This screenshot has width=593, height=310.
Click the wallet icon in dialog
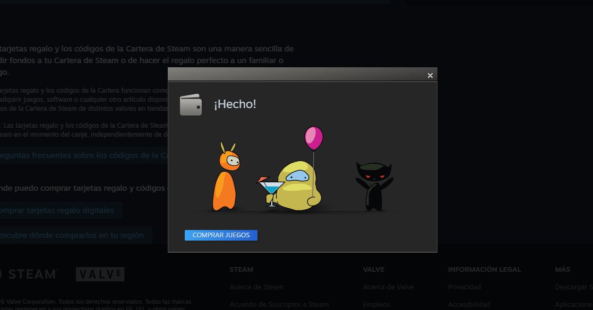point(191,104)
